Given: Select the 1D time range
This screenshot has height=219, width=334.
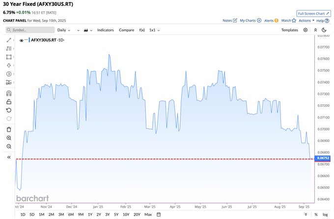Looking at the screenshot, I should (23, 215).
